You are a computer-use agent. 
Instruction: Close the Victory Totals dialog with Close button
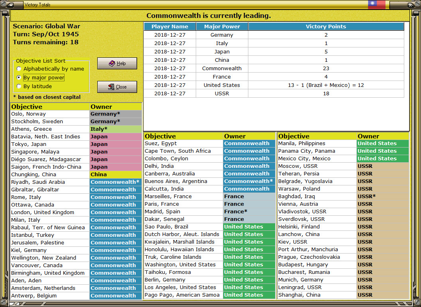point(117,87)
